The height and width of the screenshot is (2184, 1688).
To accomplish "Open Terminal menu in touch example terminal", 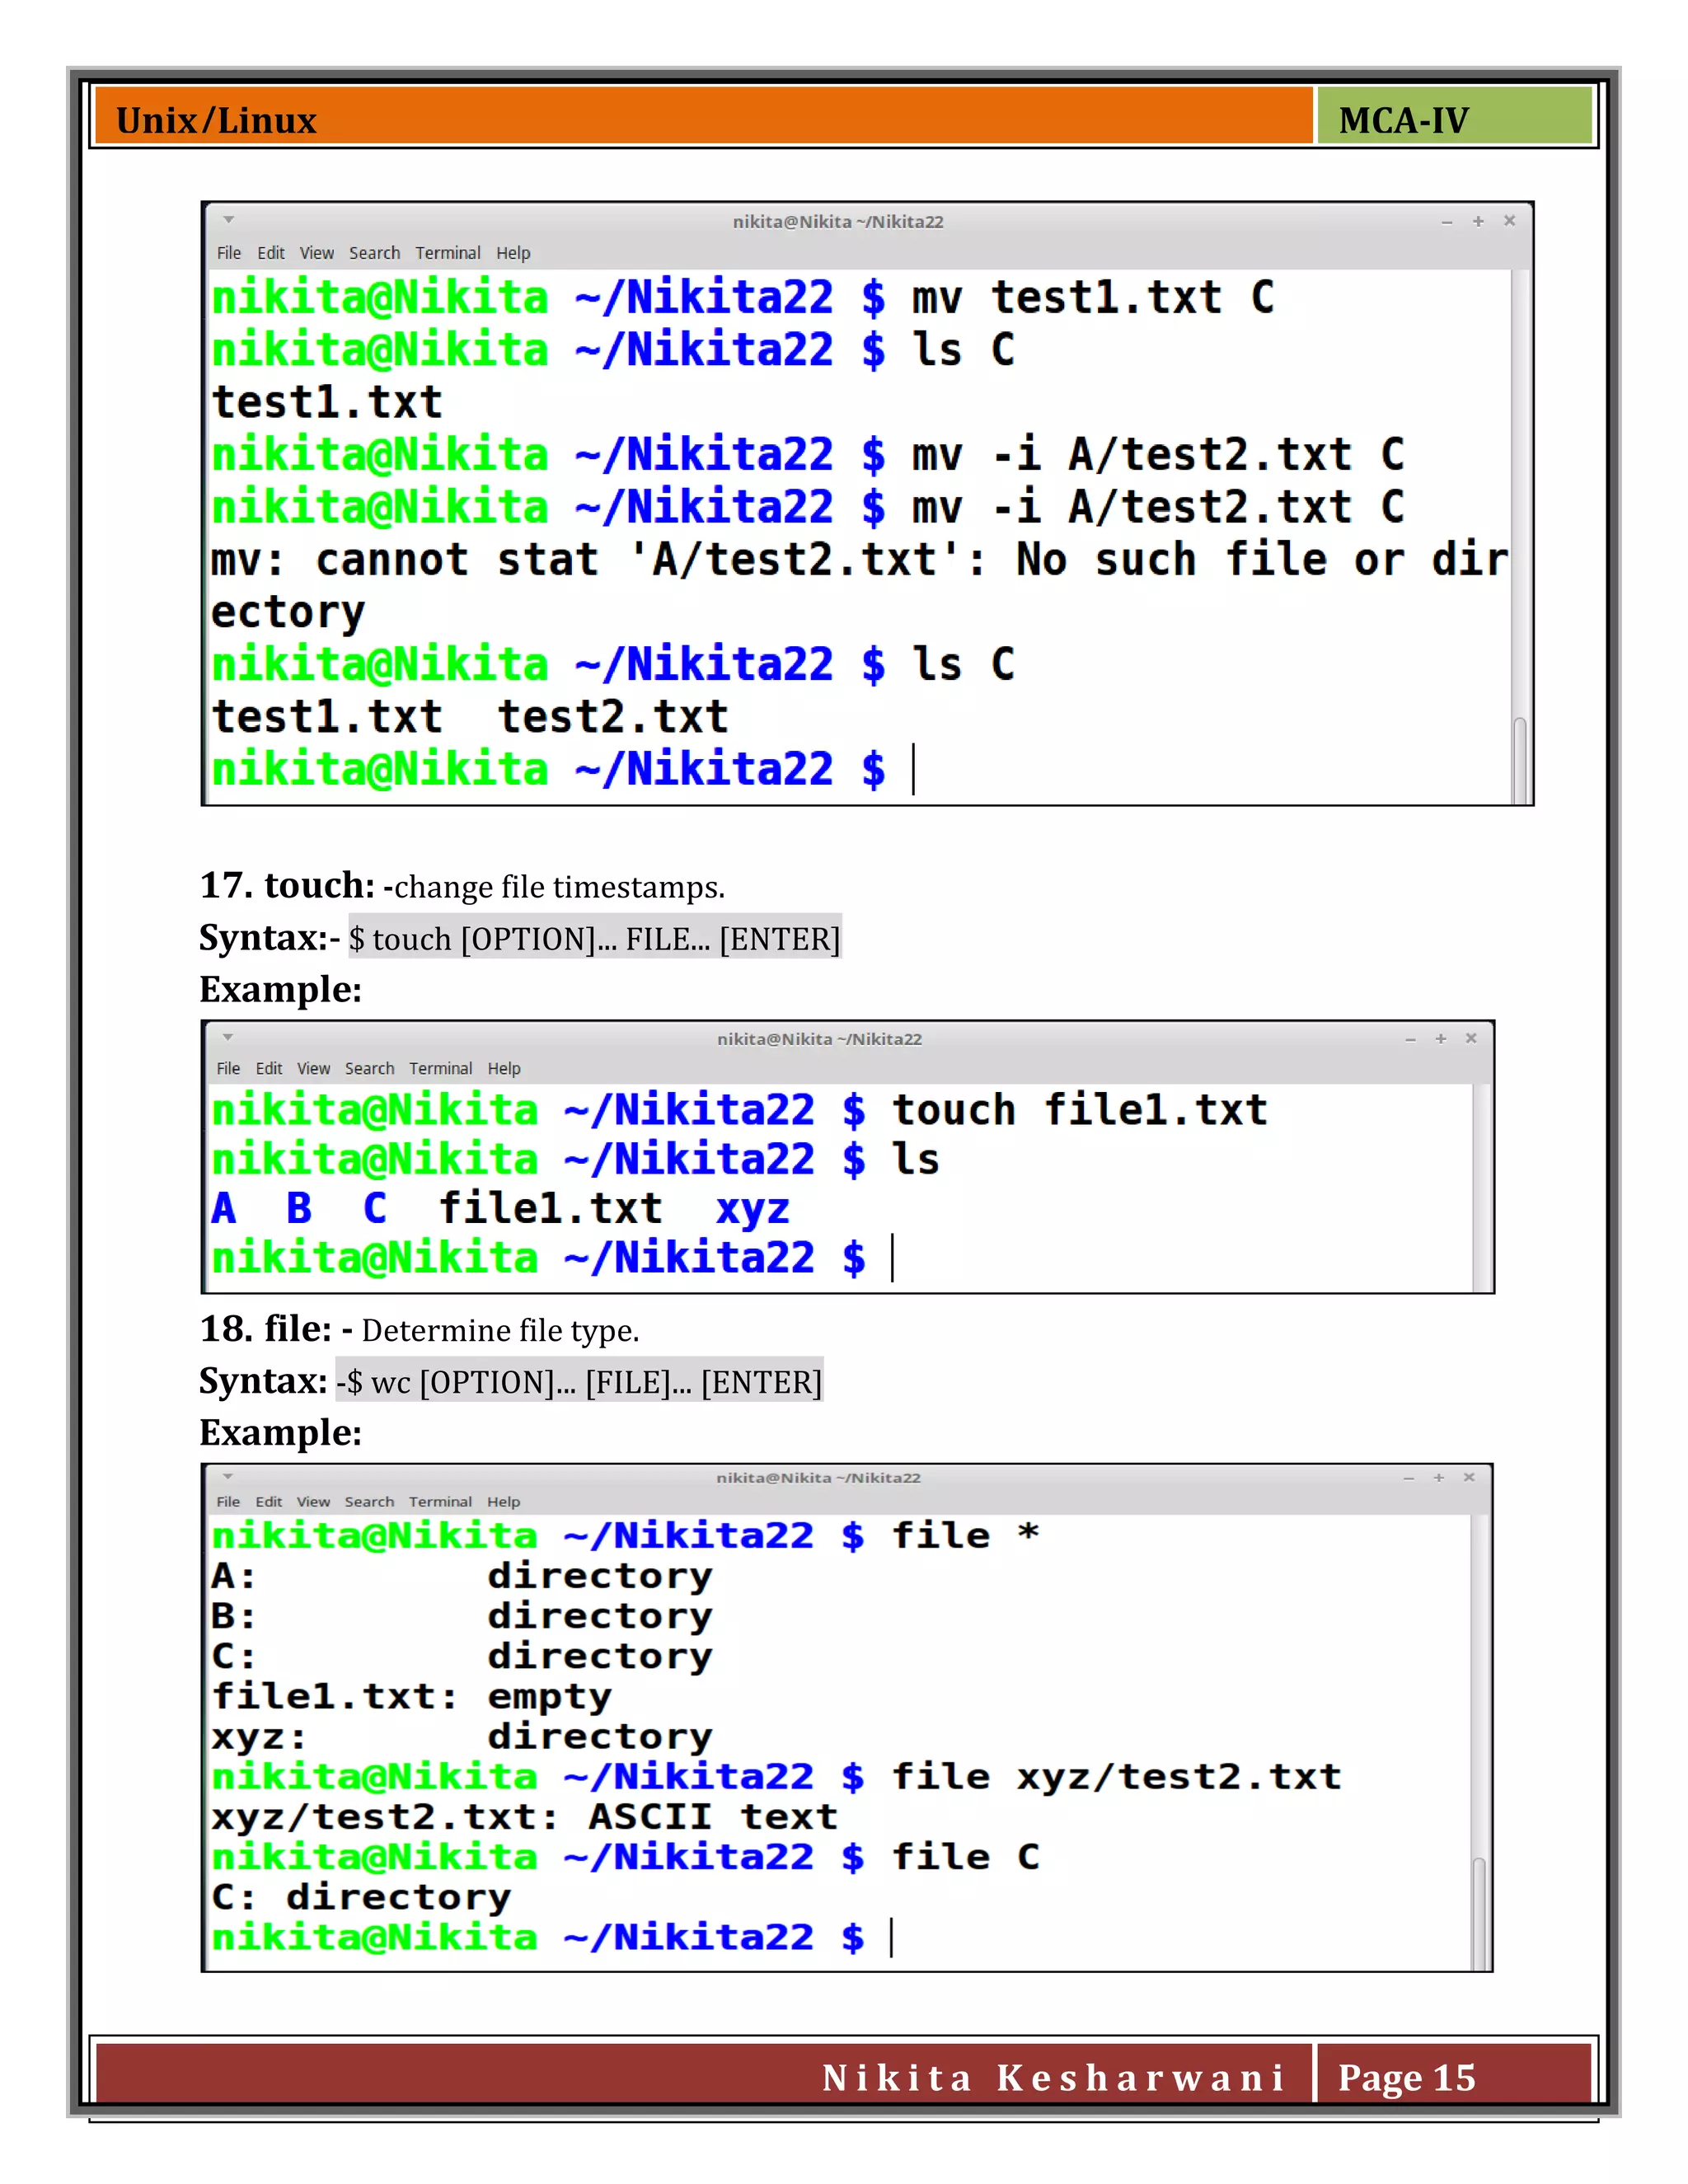I will pyautogui.click(x=441, y=1068).
